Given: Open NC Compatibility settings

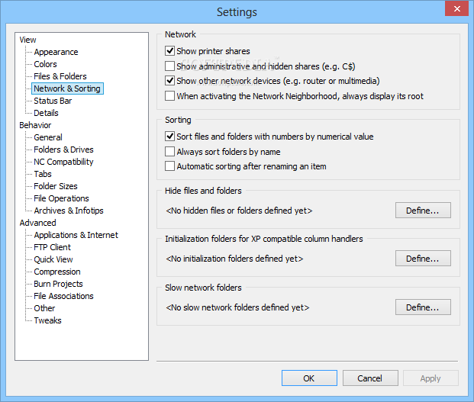Looking at the screenshot, I should [x=63, y=162].
